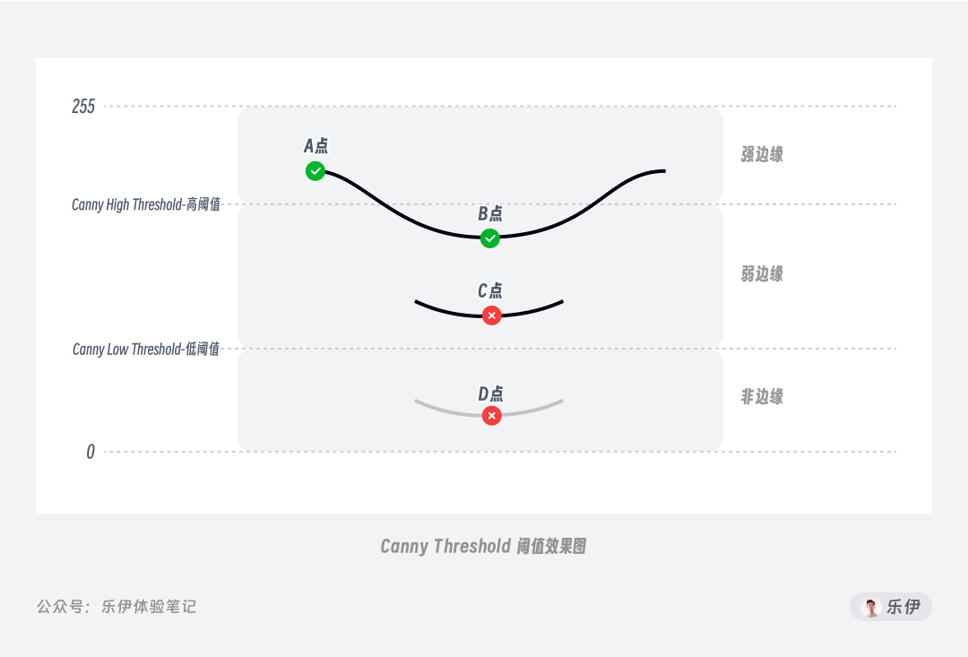968x657 pixels.
Task: Select the C点 label
Action: (490, 290)
